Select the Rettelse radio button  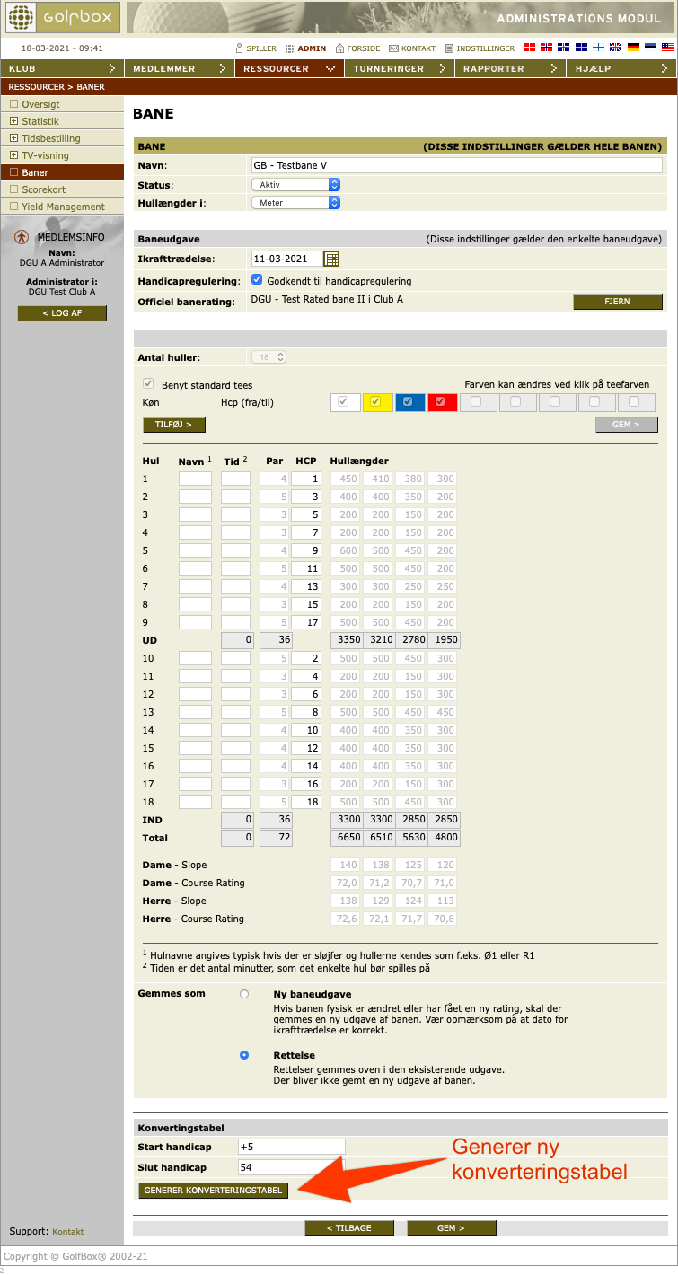[x=244, y=1055]
